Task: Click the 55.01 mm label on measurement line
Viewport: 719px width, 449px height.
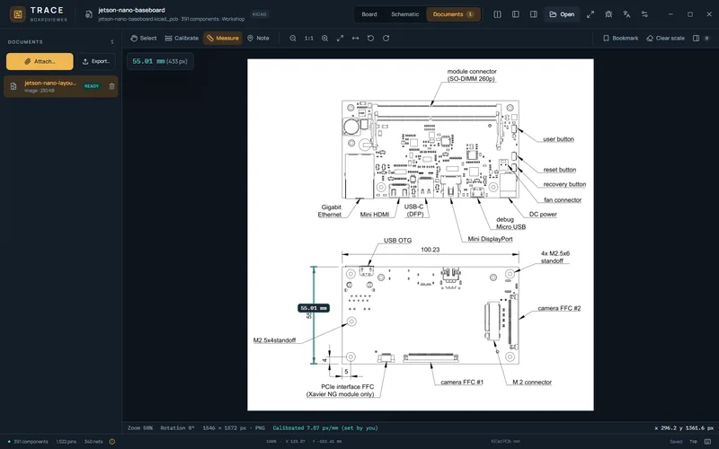Action: click(314, 308)
